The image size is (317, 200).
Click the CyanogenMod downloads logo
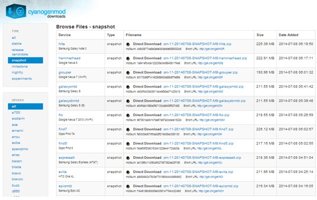[36, 12]
